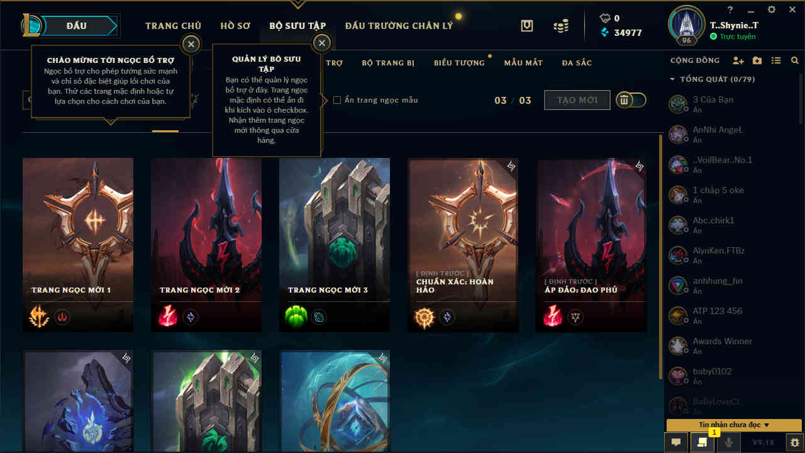Screen dimensions: 805x453
Task: Open the friend list sort options icon
Action: point(776,60)
